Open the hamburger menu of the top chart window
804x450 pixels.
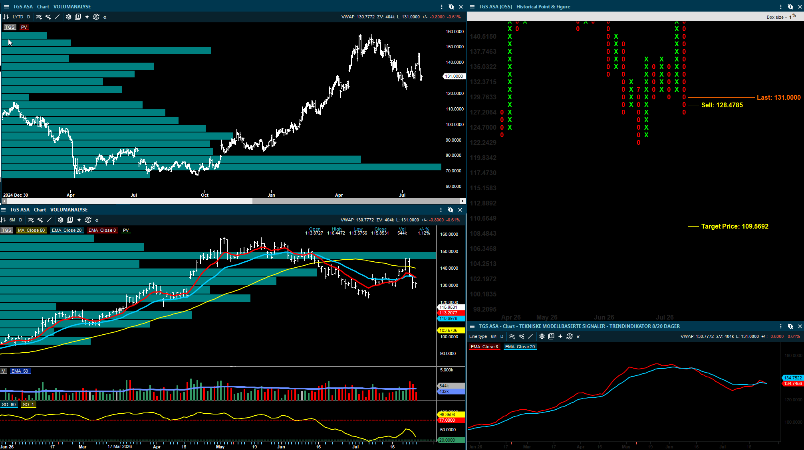(x=6, y=7)
